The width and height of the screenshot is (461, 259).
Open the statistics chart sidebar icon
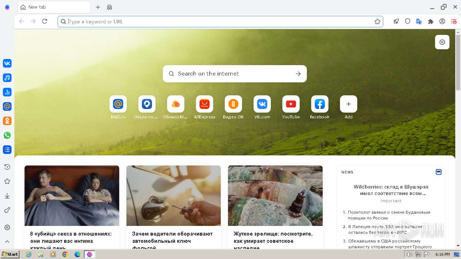pos(7,92)
